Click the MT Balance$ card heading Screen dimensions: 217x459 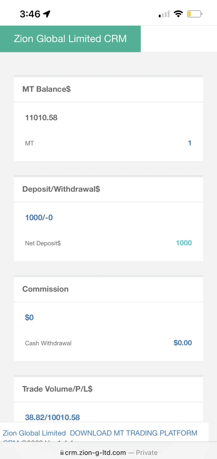(x=46, y=89)
